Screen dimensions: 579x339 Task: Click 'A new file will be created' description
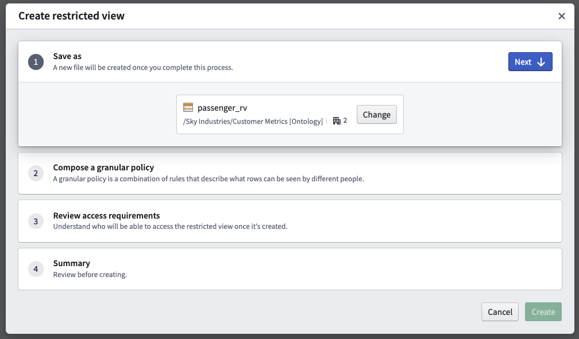[x=143, y=68]
